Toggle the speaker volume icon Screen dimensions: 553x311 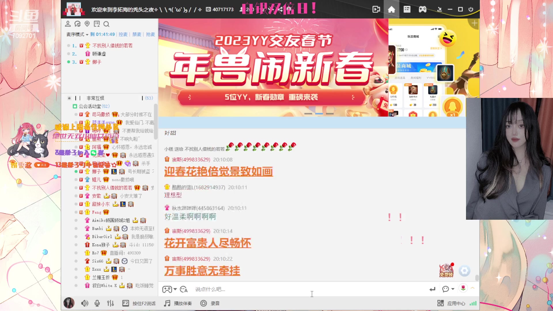(84, 303)
